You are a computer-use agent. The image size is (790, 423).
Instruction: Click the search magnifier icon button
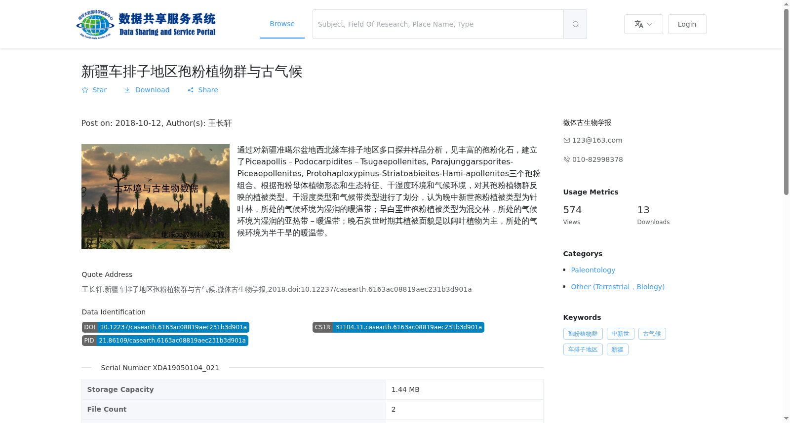(x=575, y=24)
